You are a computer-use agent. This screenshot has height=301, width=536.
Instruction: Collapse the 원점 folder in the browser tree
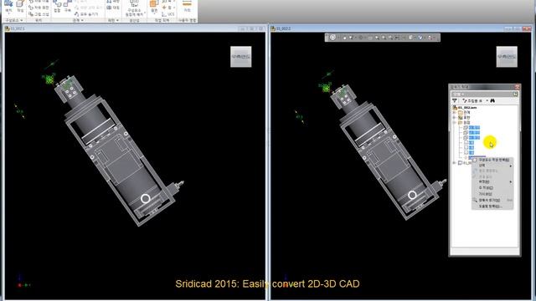coord(454,123)
